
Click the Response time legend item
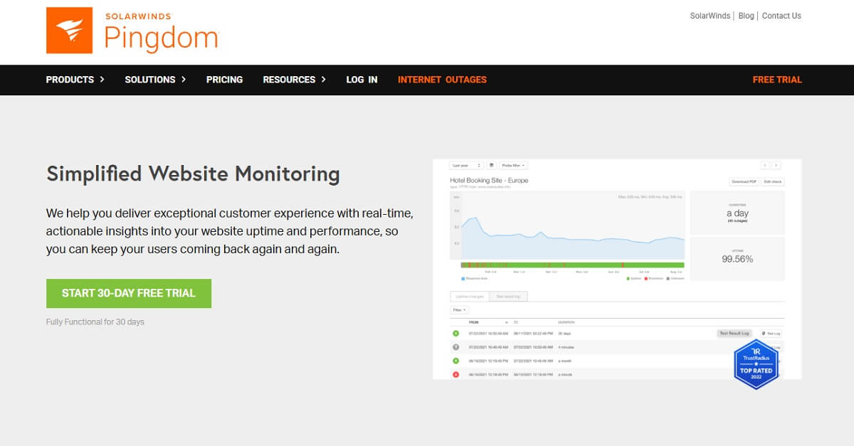[x=473, y=278]
